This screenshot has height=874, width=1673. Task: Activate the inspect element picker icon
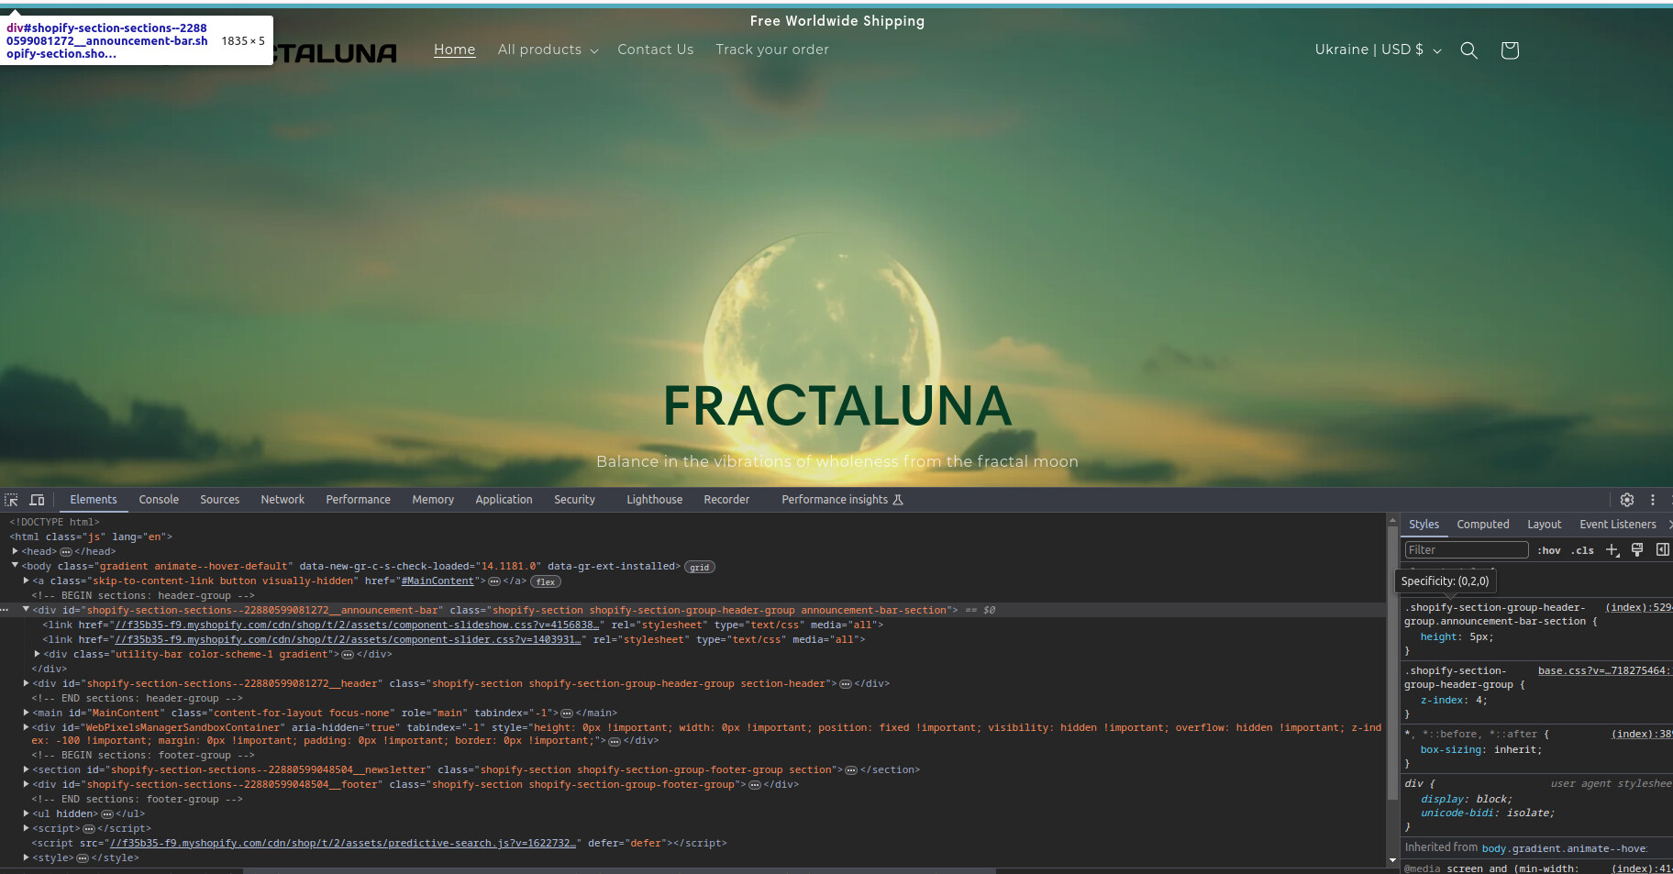point(12,500)
